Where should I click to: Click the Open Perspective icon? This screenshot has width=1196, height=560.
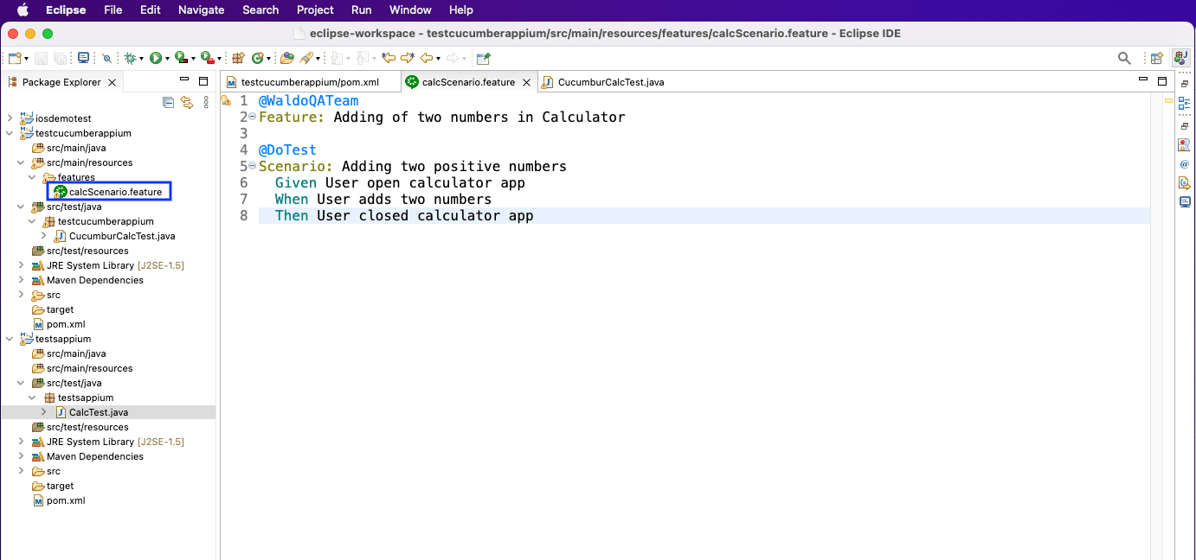tap(1156, 58)
